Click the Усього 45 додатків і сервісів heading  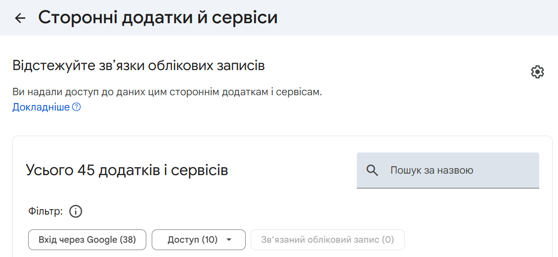[127, 171]
